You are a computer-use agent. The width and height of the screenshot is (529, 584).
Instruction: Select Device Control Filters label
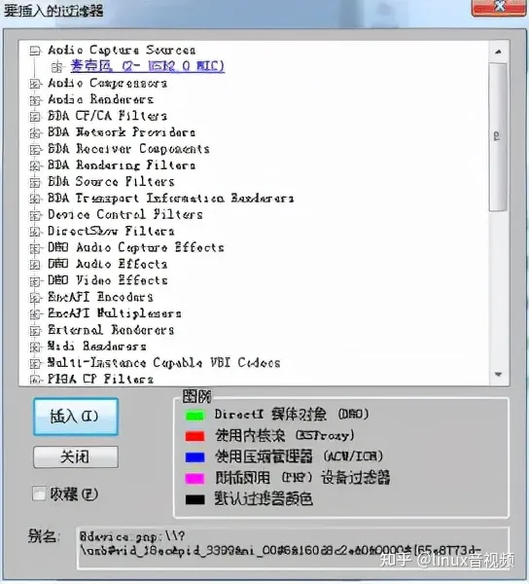point(125,214)
